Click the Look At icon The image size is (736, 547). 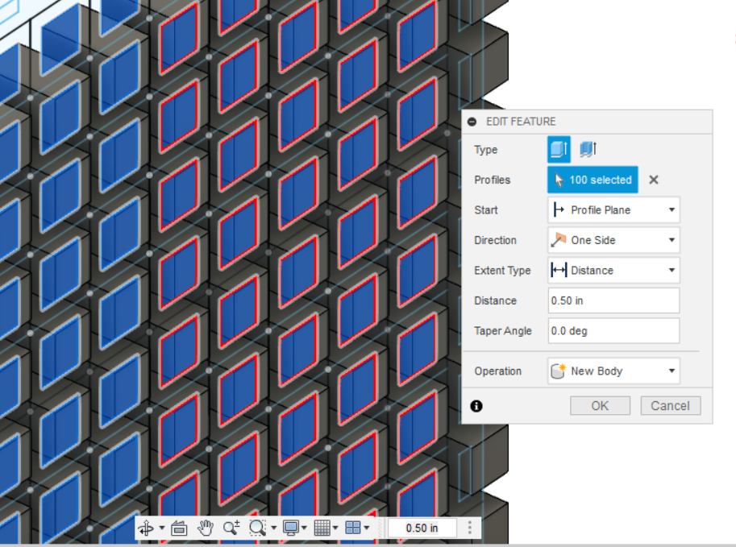click(179, 528)
